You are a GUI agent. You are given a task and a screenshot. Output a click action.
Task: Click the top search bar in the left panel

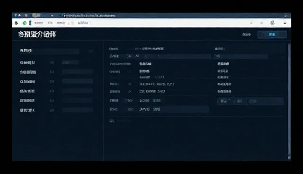click(49, 51)
